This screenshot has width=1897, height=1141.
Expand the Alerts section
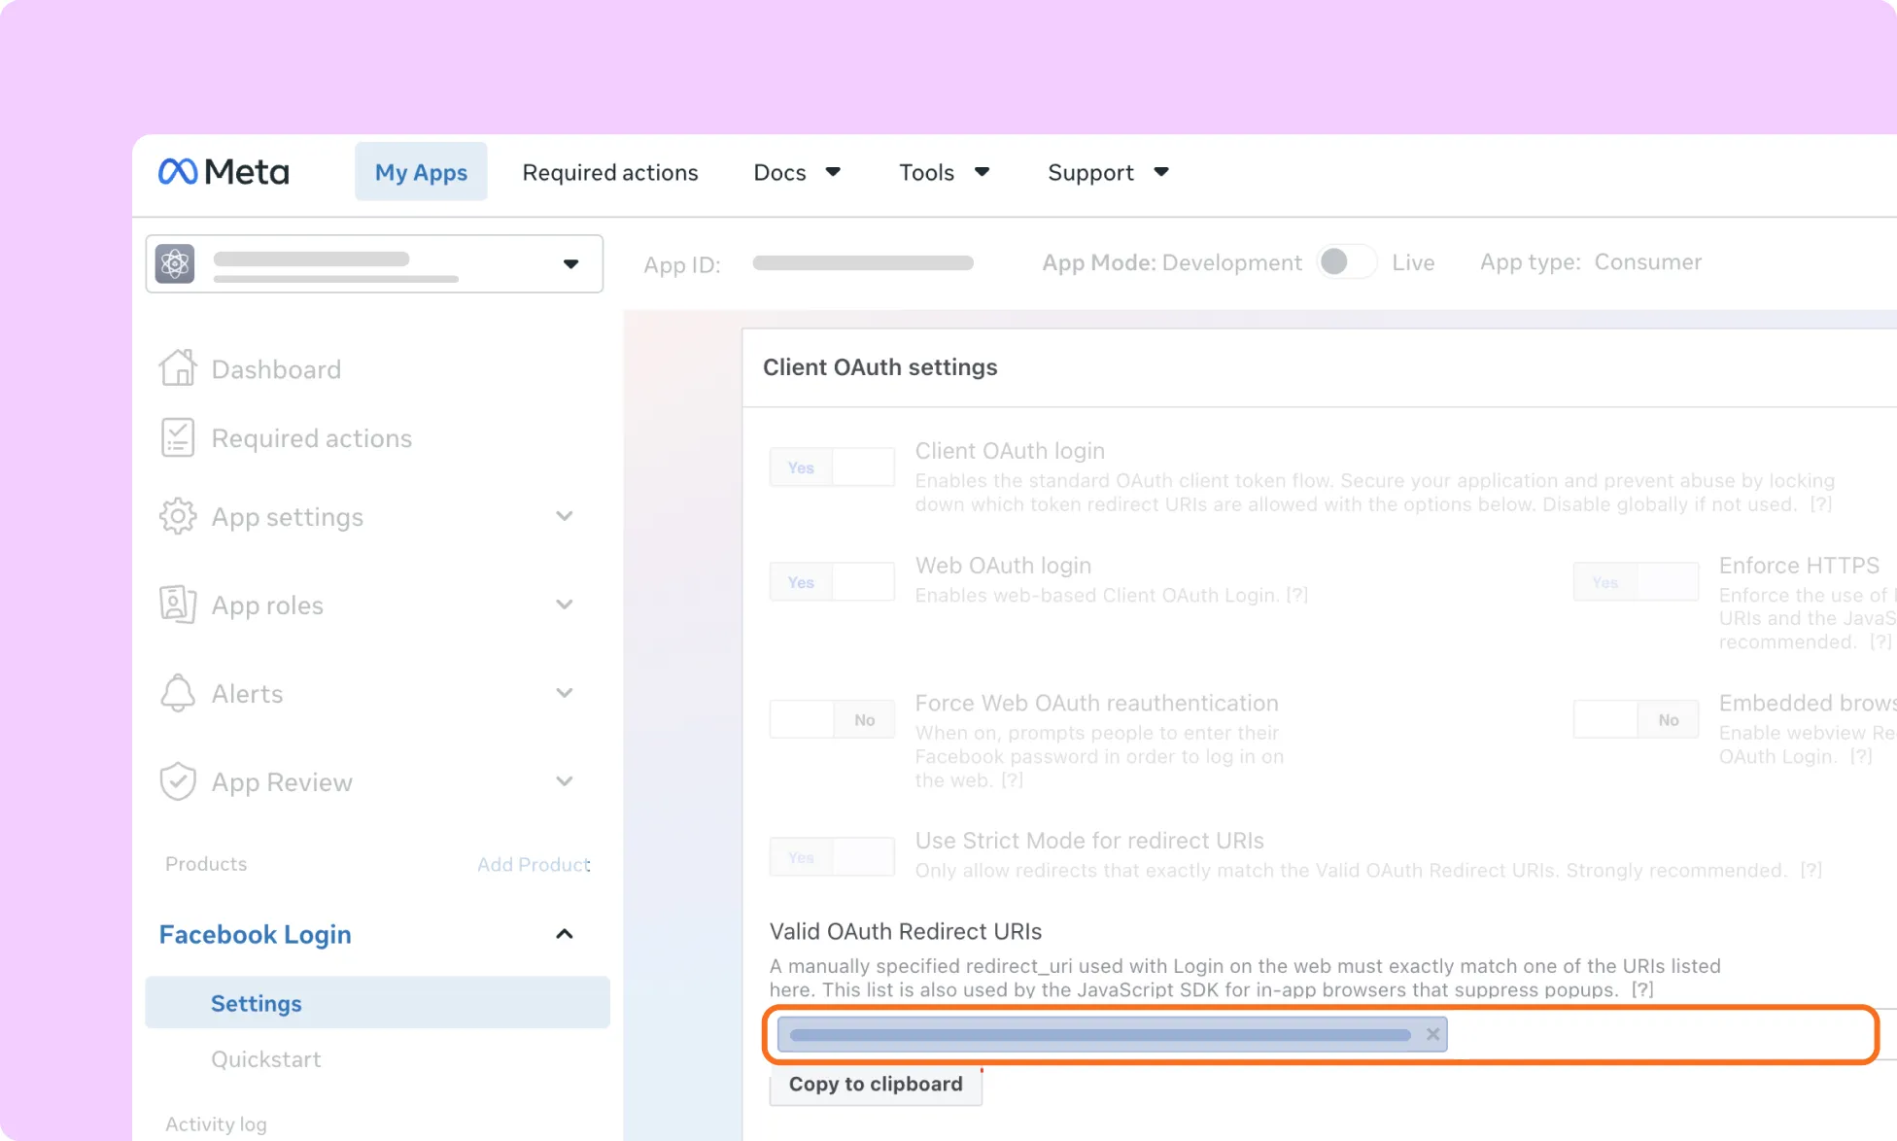(x=565, y=693)
